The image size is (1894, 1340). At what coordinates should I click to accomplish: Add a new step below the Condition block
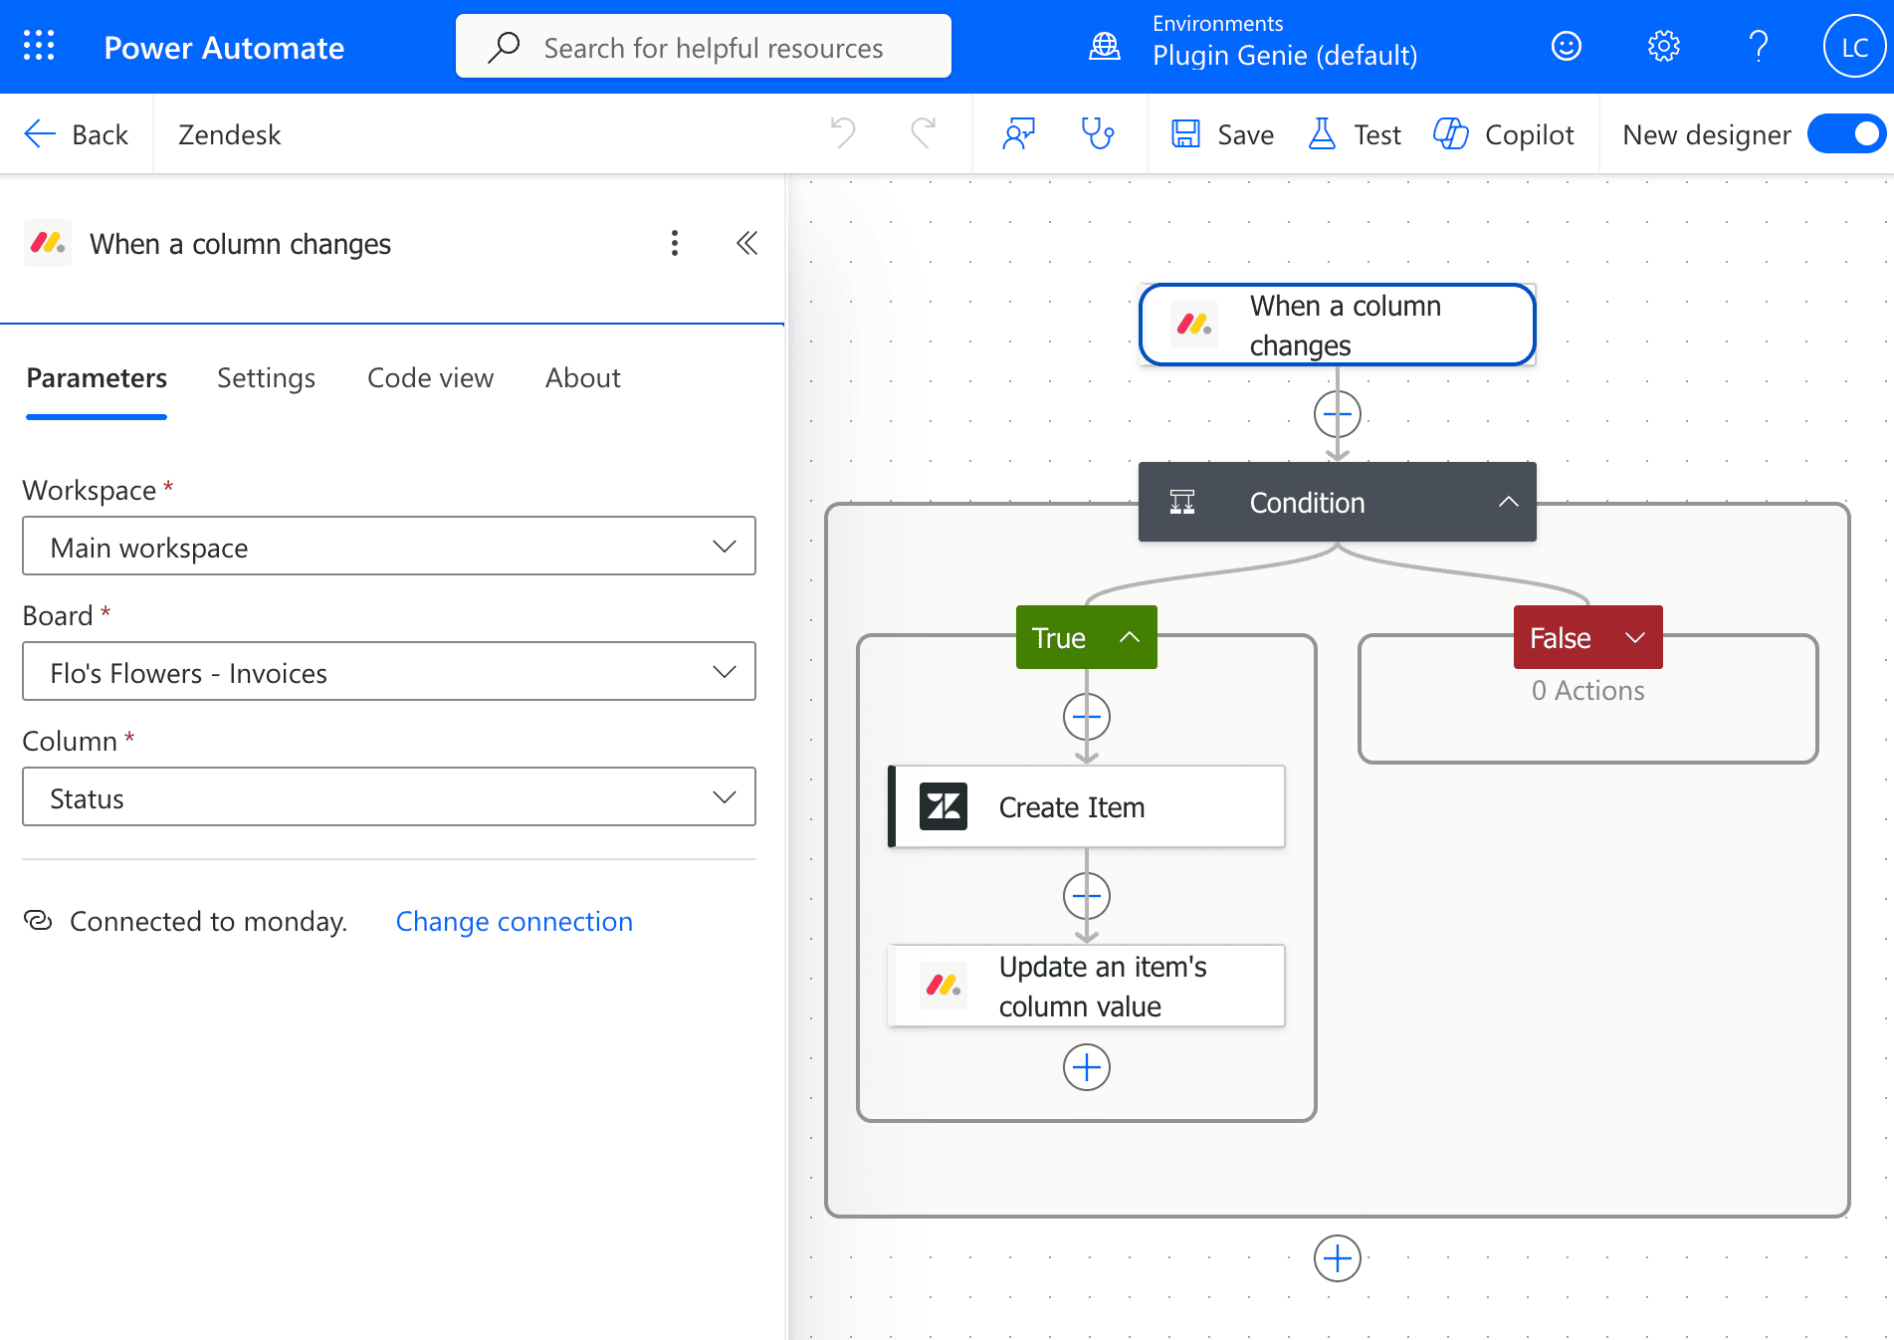1337,1258
